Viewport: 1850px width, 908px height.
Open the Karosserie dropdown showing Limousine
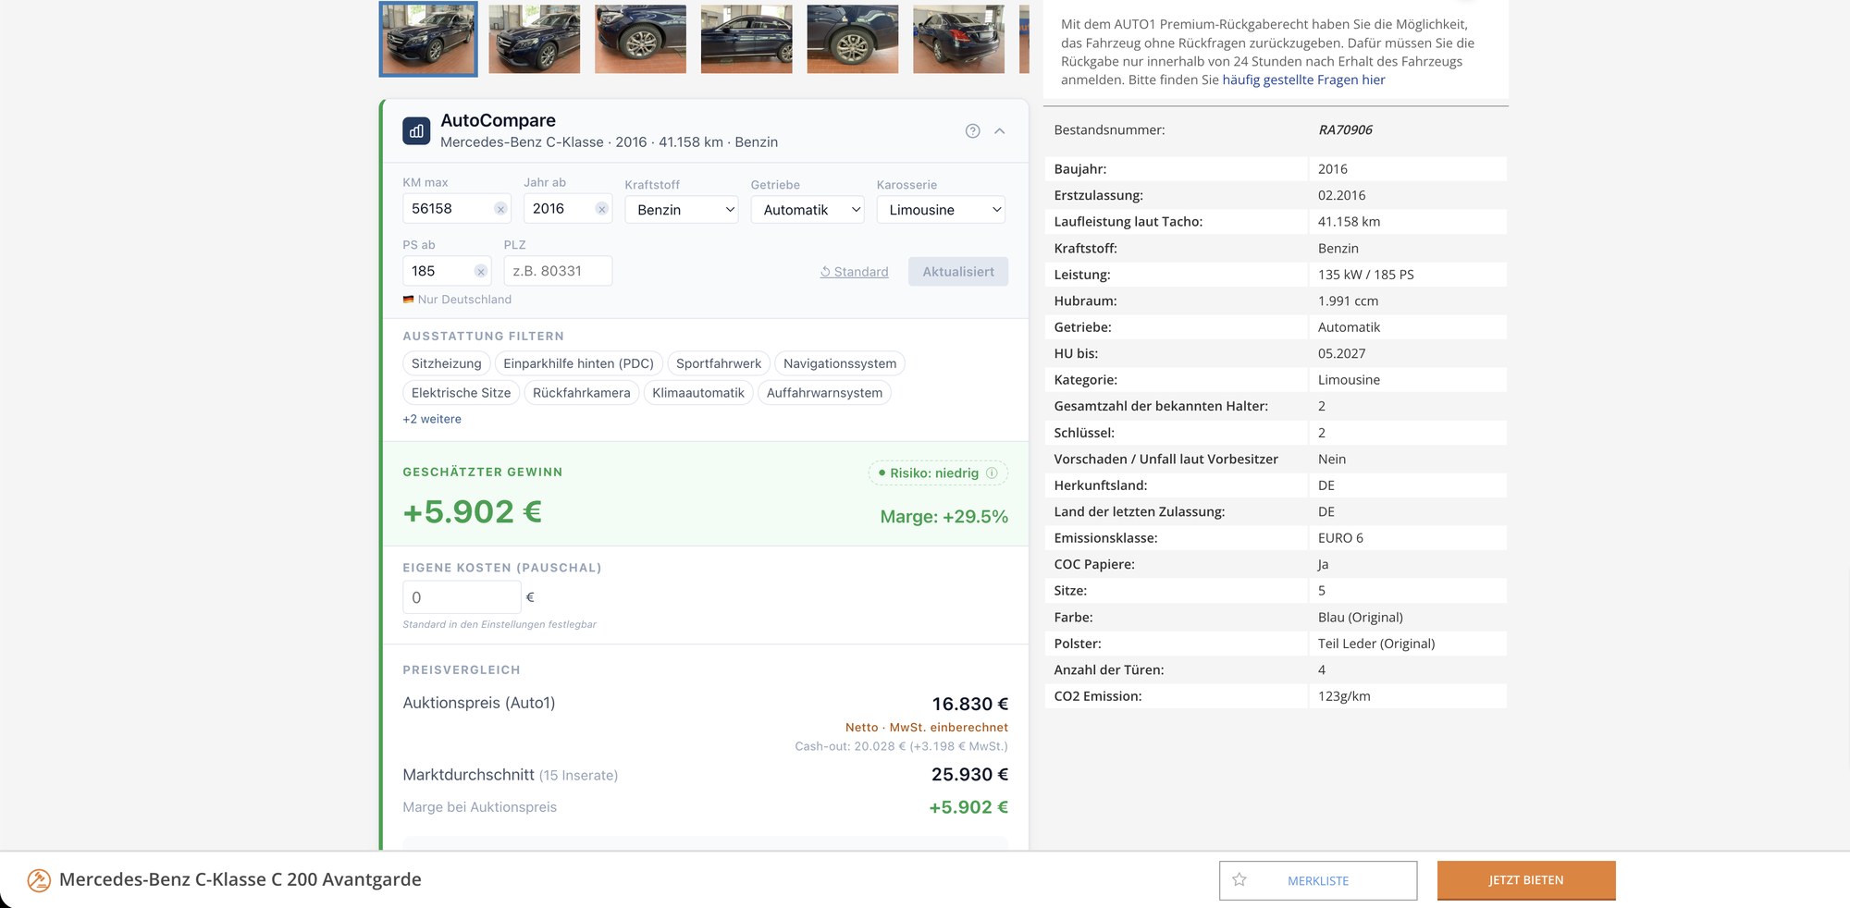coord(941,210)
